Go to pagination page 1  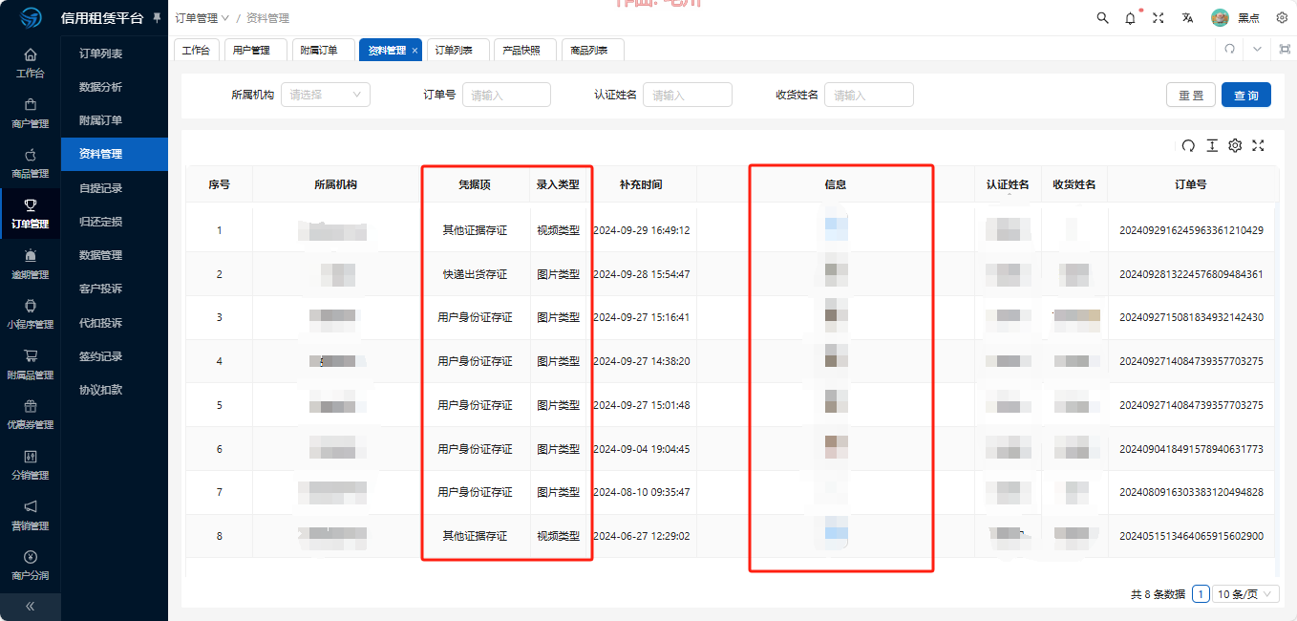[1201, 594]
